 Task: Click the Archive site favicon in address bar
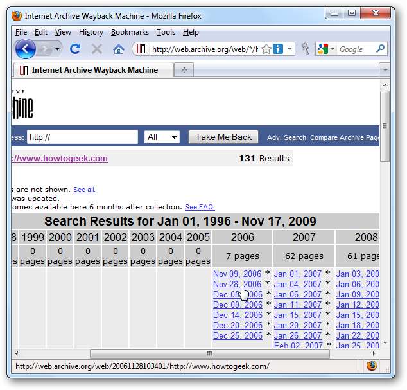click(141, 49)
